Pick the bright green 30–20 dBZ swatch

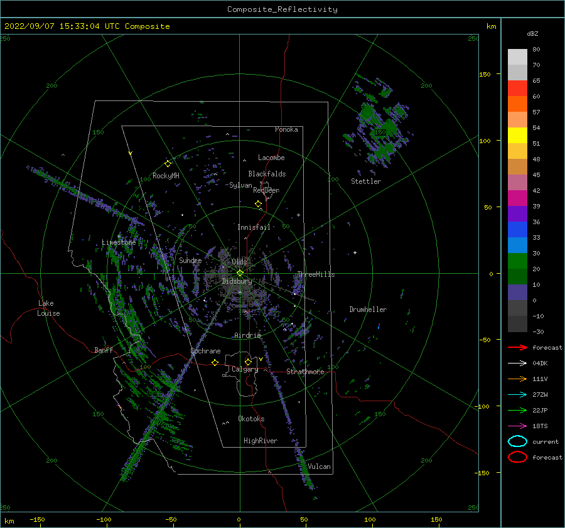tap(517, 261)
